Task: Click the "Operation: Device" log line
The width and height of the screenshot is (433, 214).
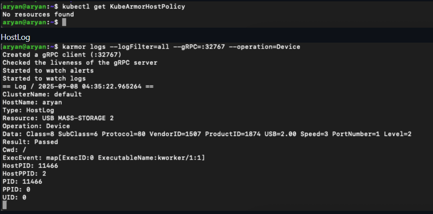Action: tap(36, 126)
